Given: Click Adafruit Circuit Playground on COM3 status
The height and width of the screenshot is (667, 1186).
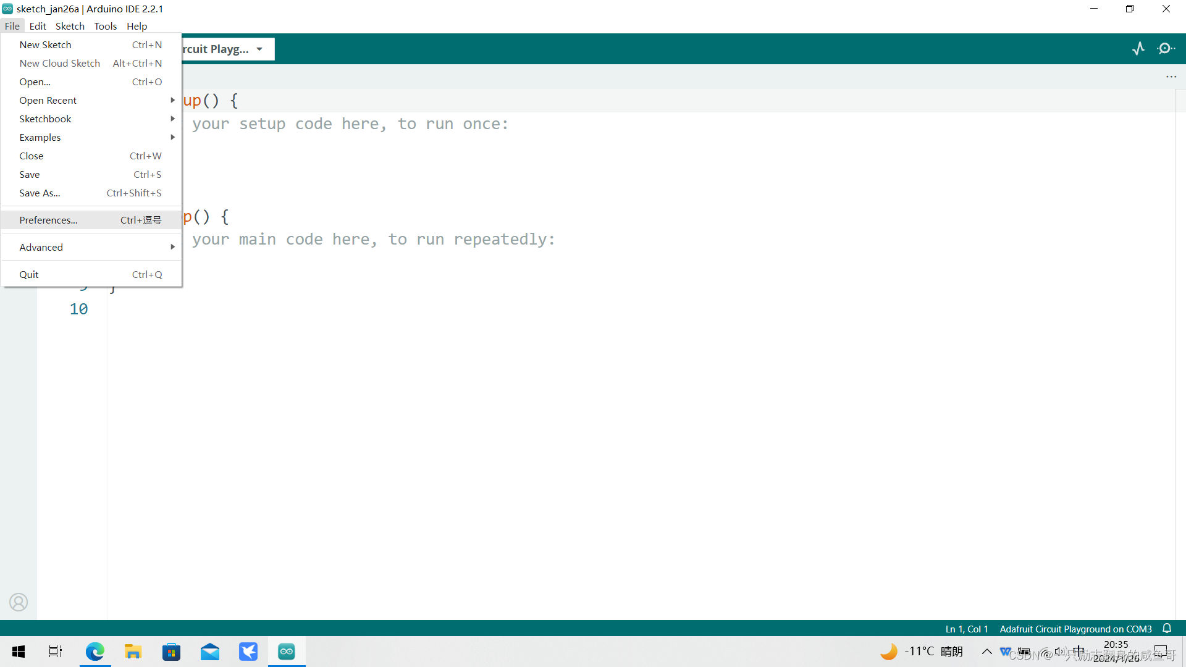Looking at the screenshot, I should pyautogui.click(x=1075, y=629).
